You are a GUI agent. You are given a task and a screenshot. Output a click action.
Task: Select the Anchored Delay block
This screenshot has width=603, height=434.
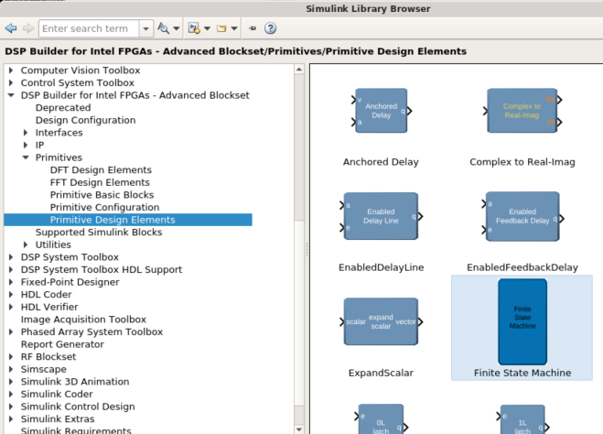381,111
